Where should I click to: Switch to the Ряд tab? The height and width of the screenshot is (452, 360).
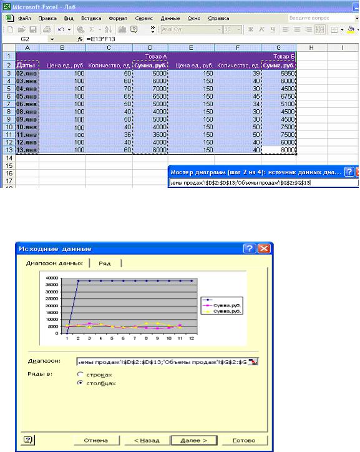[105, 263]
